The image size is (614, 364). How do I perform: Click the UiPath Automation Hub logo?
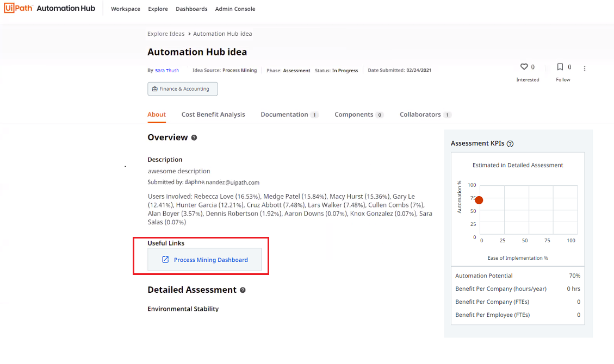[x=49, y=8]
